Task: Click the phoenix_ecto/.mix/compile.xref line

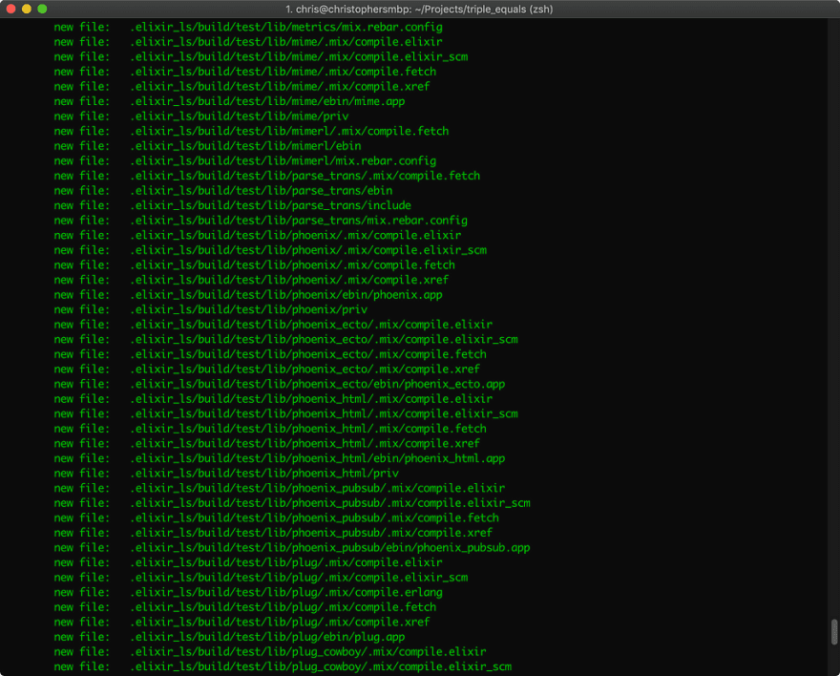Action: (x=266, y=370)
